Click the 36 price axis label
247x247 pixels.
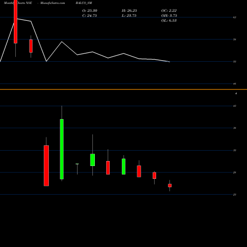coord(235,128)
